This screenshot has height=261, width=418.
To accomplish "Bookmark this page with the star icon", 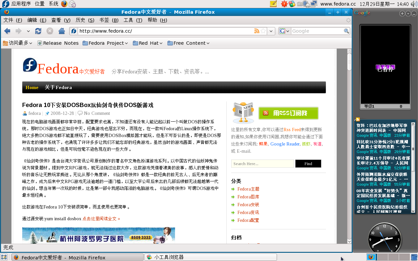I will [263, 31].
